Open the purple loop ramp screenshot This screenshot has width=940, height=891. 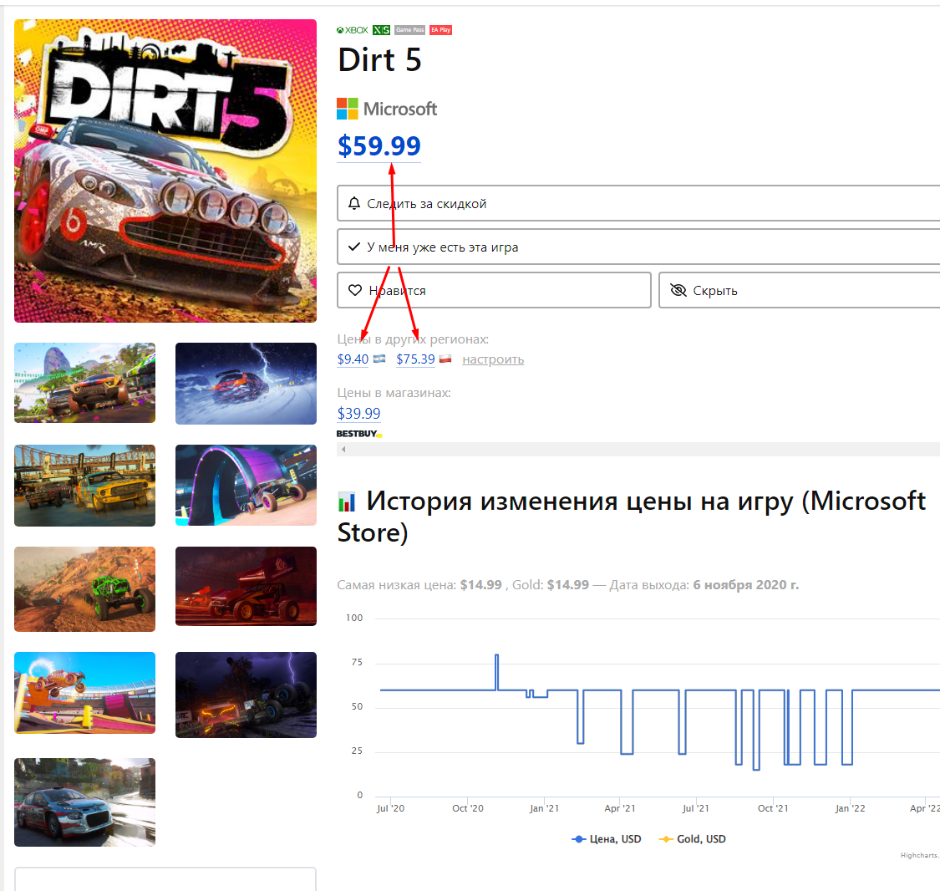pyautogui.click(x=246, y=486)
